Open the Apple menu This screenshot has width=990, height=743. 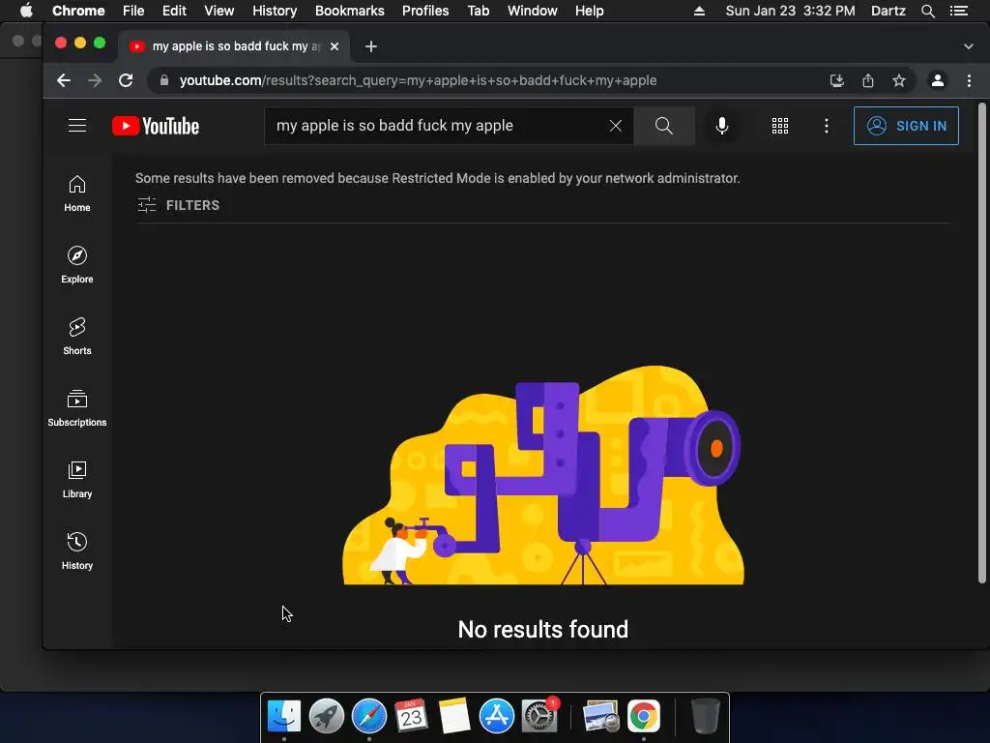[26, 11]
